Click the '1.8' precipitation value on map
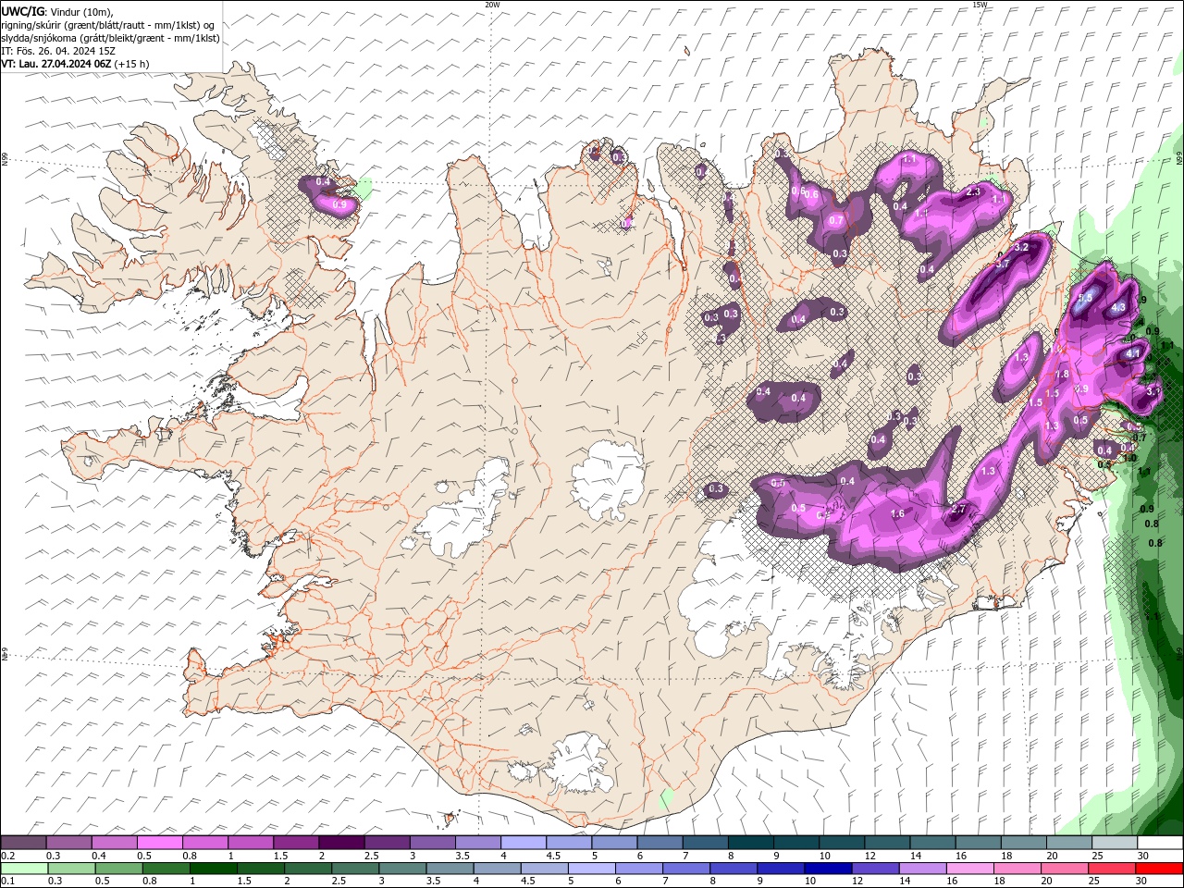The height and width of the screenshot is (888, 1184). 1062,375
